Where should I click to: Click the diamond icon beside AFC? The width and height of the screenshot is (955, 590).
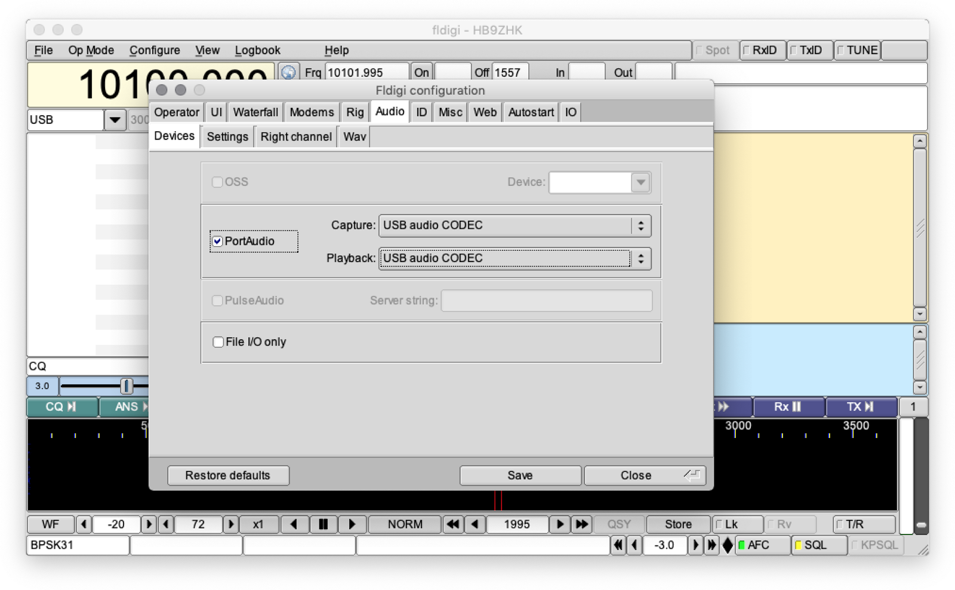click(728, 545)
